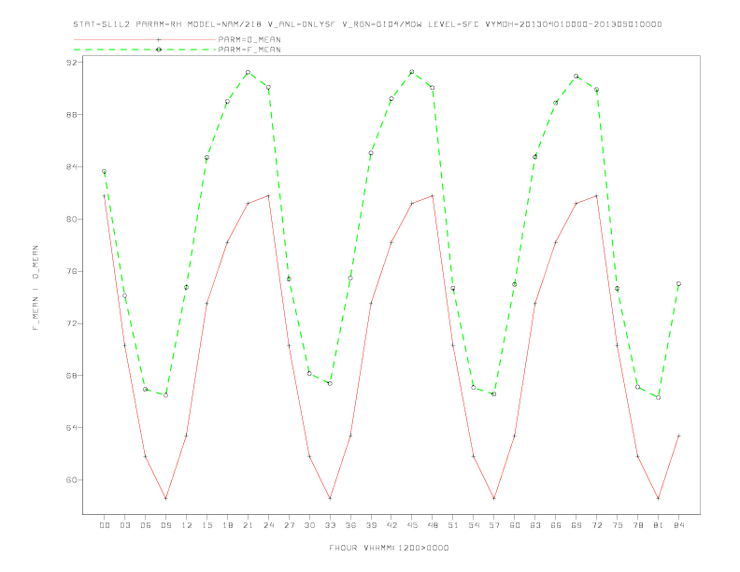
Task: Click the x-axis tick label 60
Action: [x=515, y=525]
